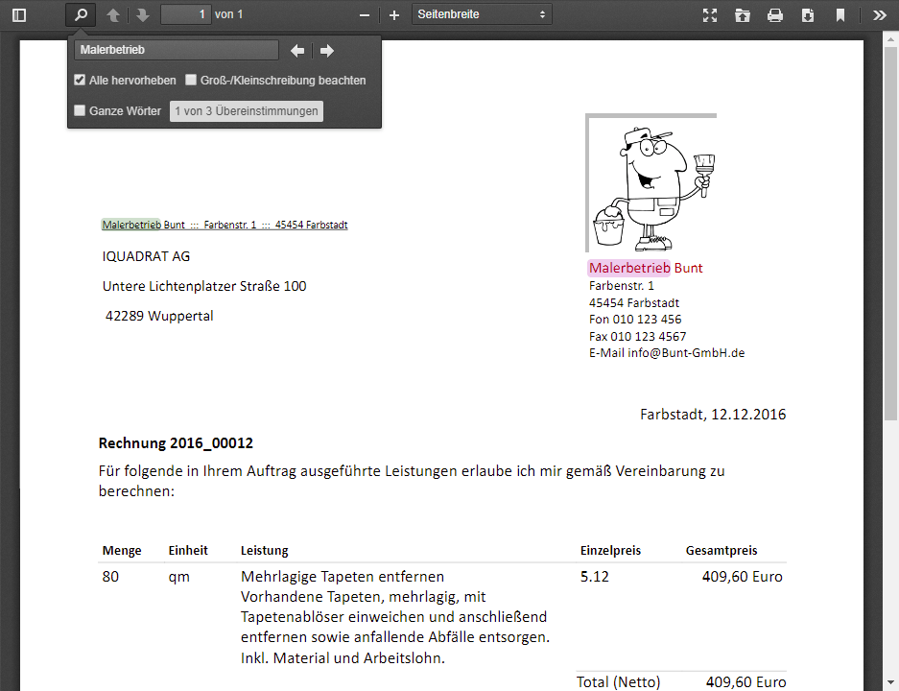This screenshot has width=899, height=691.
Task: Close the find bar via magnifier icon
Action: click(81, 14)
